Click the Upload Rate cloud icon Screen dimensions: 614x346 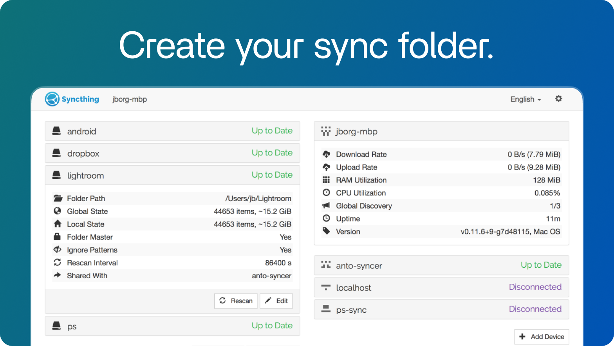(326, 167)
